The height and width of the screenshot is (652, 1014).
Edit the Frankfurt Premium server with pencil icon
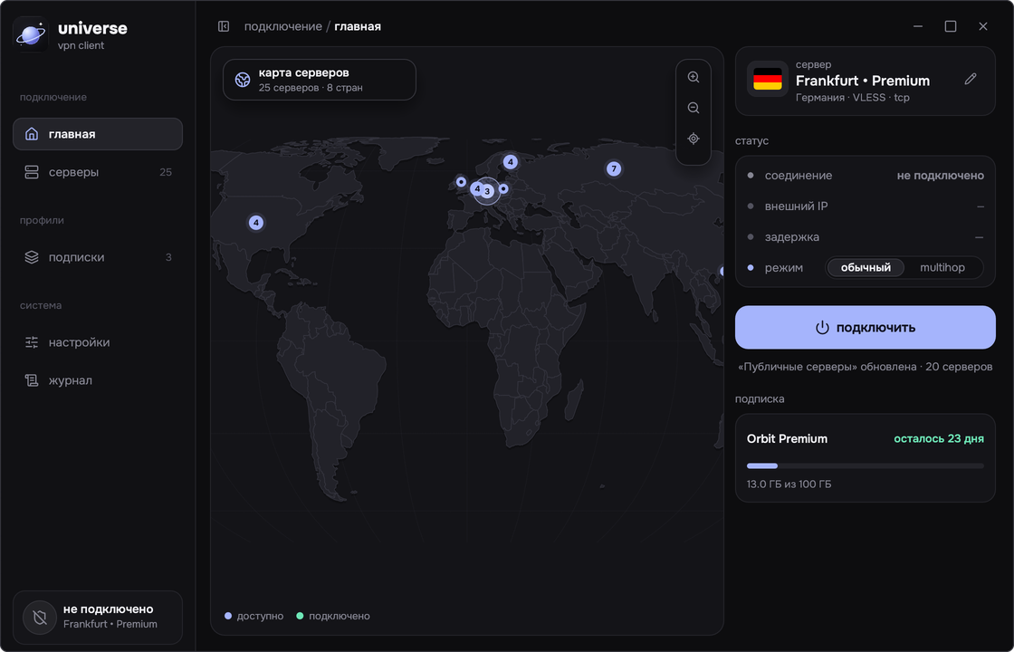[970, 79]
